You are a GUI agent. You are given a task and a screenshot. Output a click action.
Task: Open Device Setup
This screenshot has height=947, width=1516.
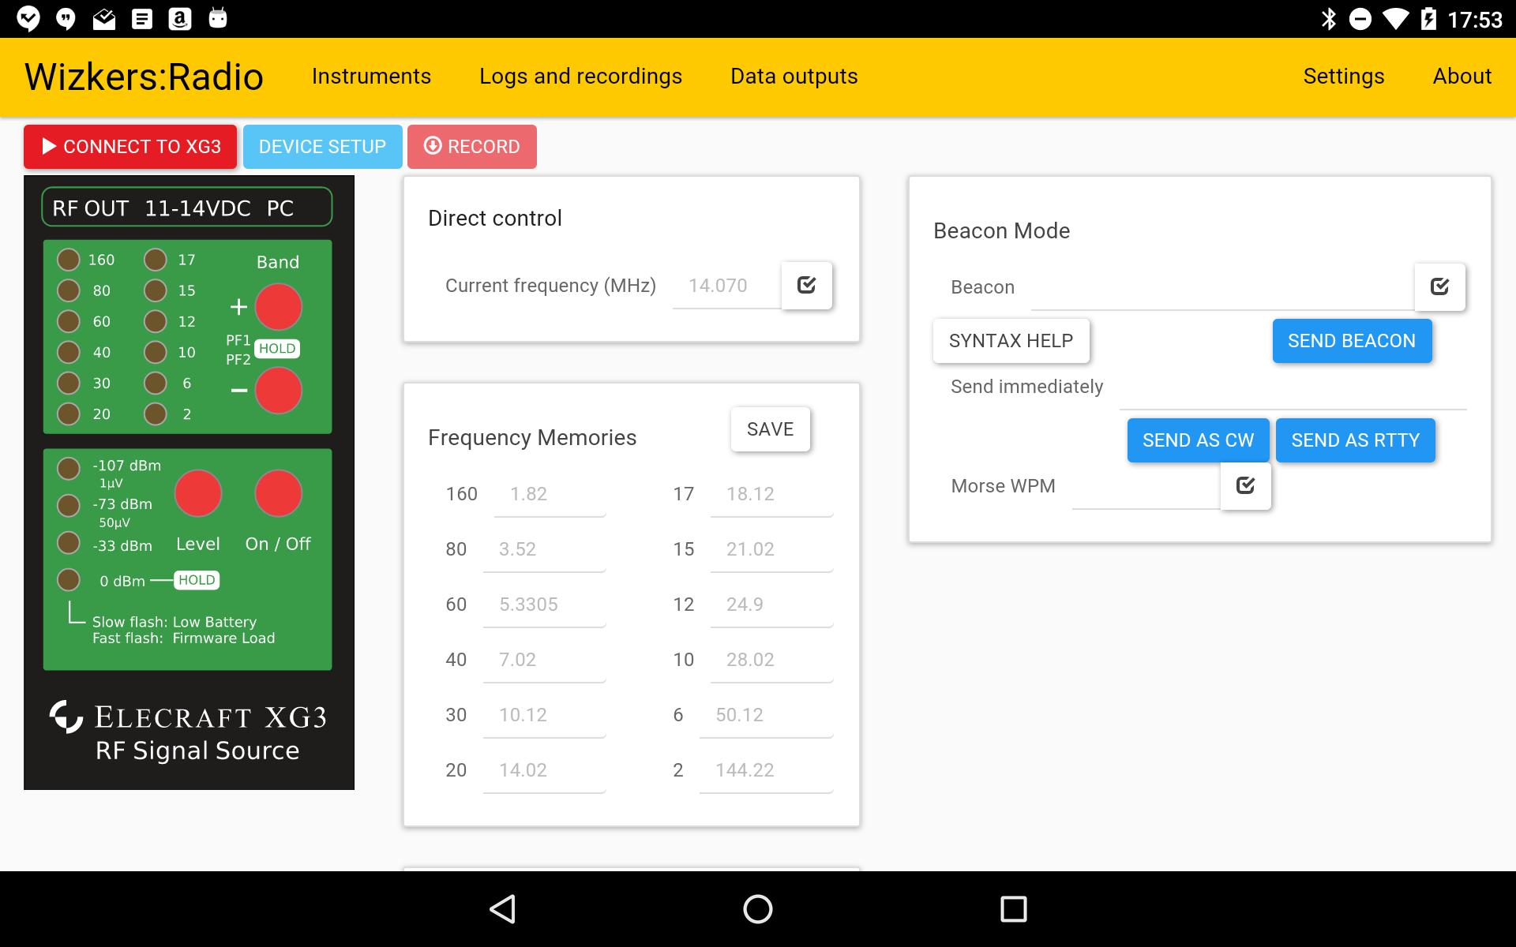pyautogui.click(x=322, y=147)
